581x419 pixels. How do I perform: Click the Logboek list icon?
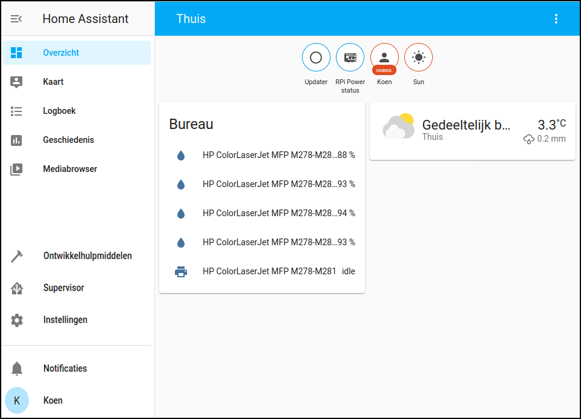click(16, 111)
